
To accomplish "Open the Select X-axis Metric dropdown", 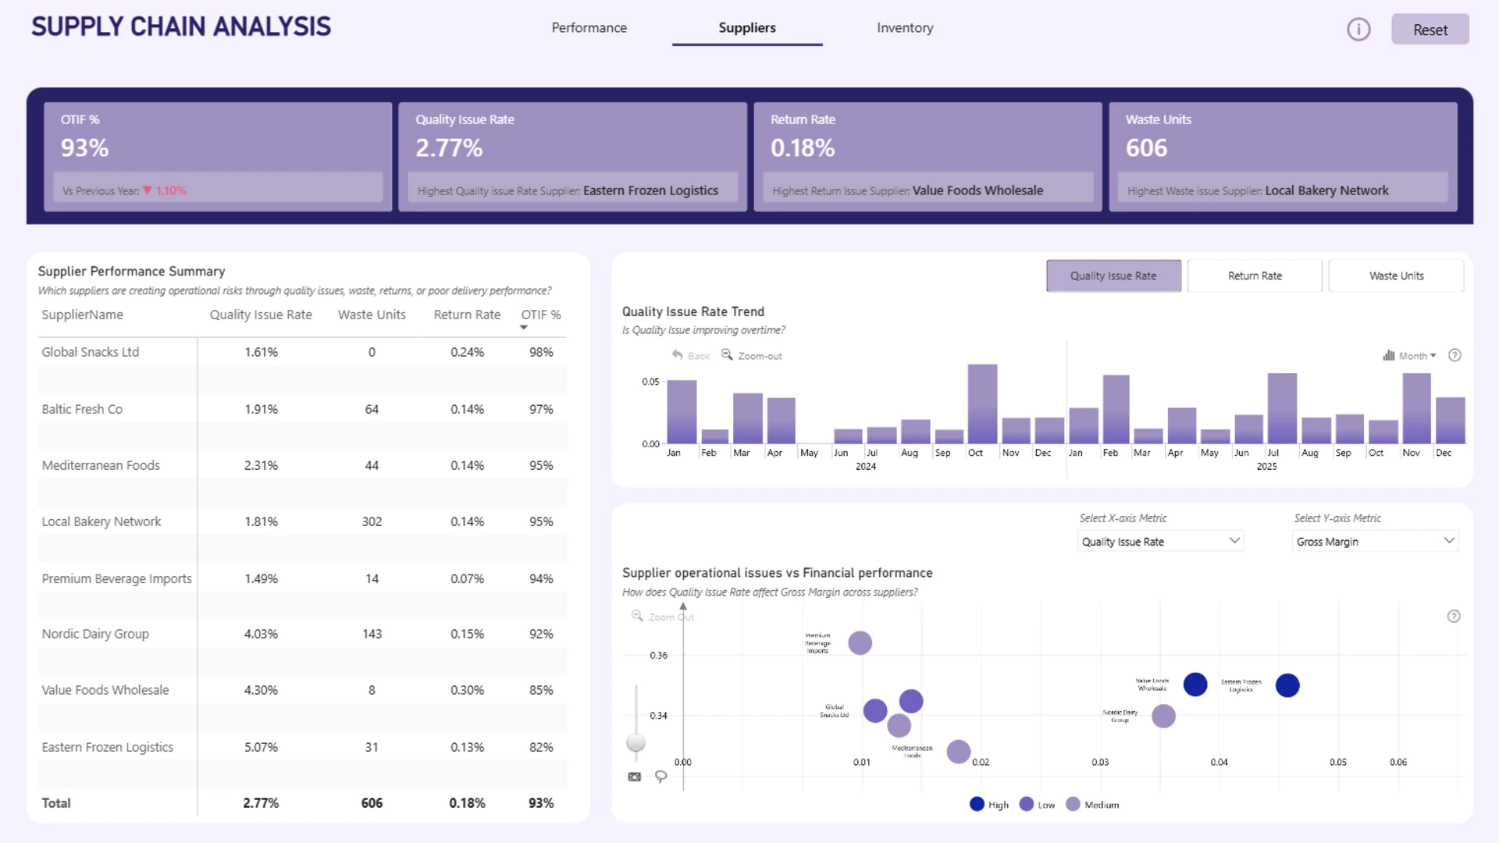I will 1160,541.
